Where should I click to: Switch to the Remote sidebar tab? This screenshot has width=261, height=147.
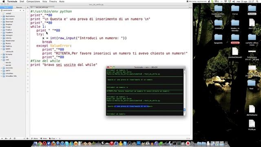(x=19, y=7)
